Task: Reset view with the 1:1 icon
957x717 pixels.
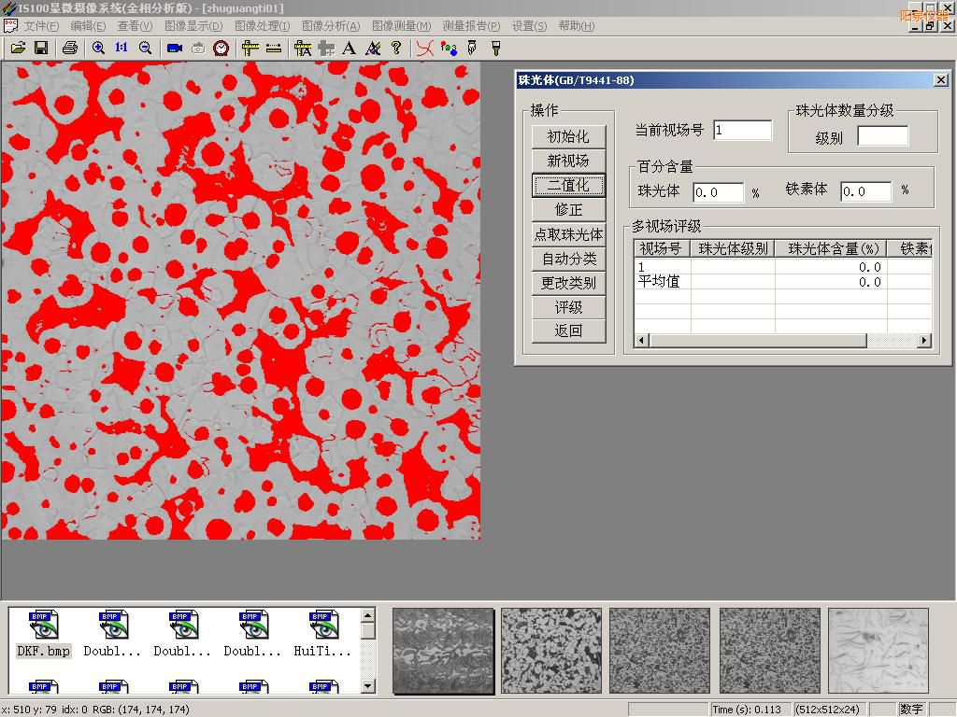Action: [x=121, y=48]
